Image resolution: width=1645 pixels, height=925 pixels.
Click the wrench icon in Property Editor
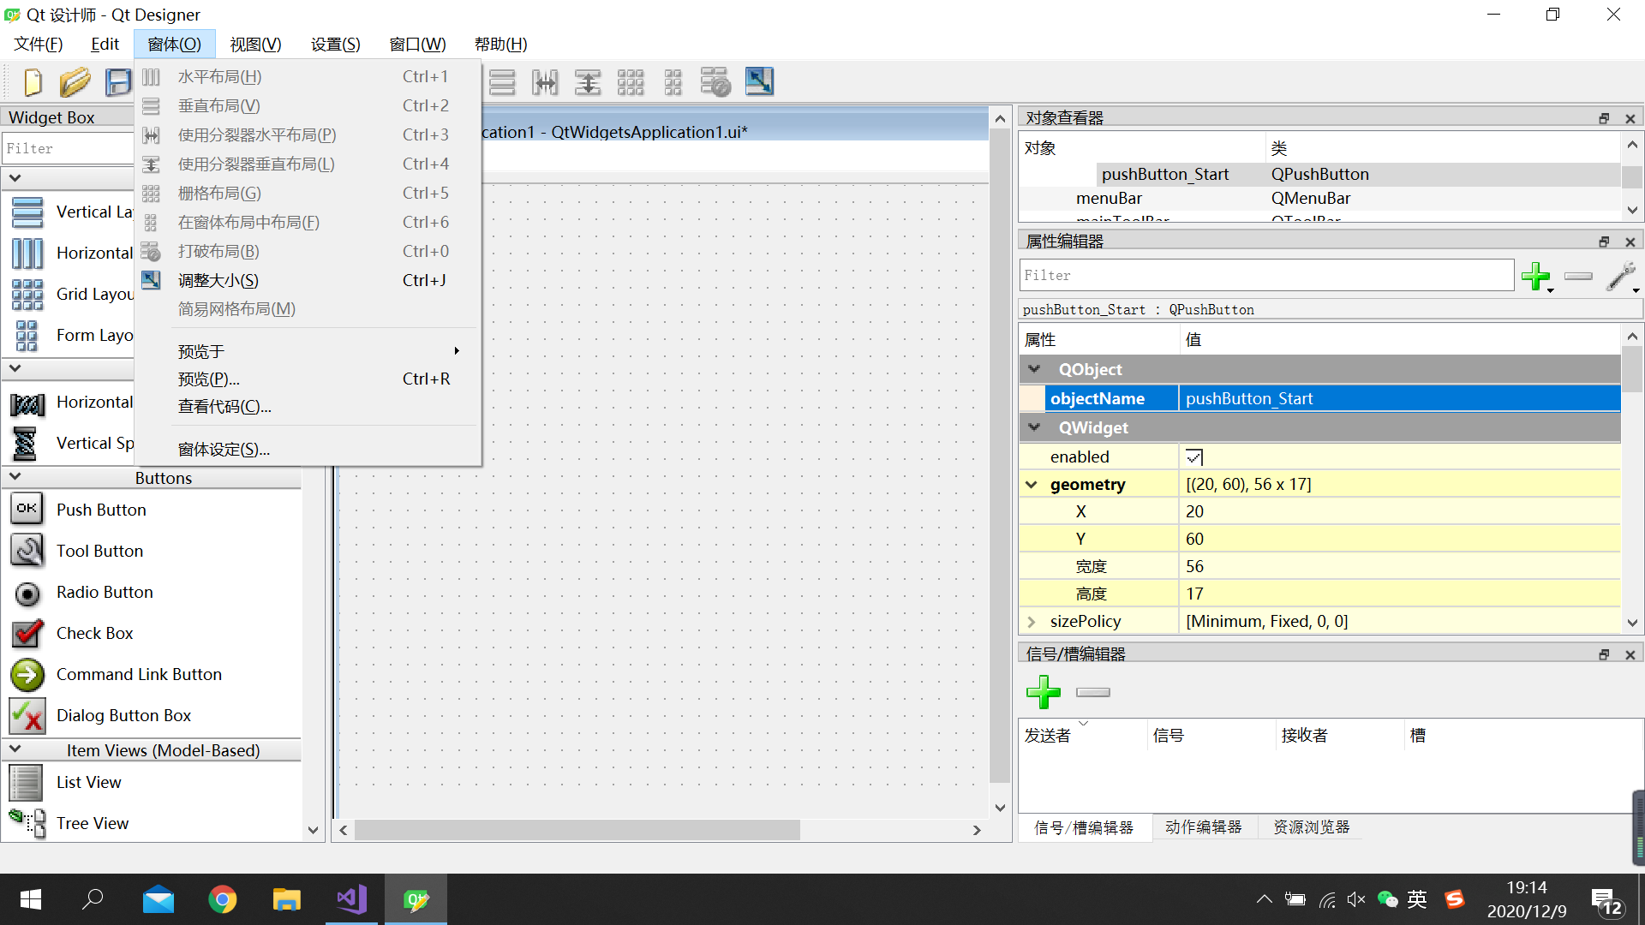click(1621, 276)
